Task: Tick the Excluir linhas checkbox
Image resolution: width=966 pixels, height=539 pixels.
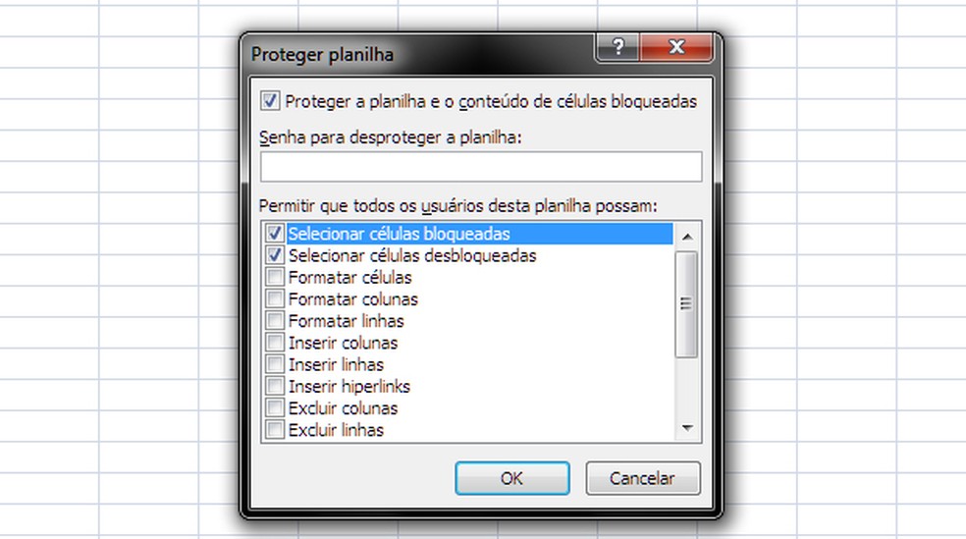Action: click(x=275, y=430)
